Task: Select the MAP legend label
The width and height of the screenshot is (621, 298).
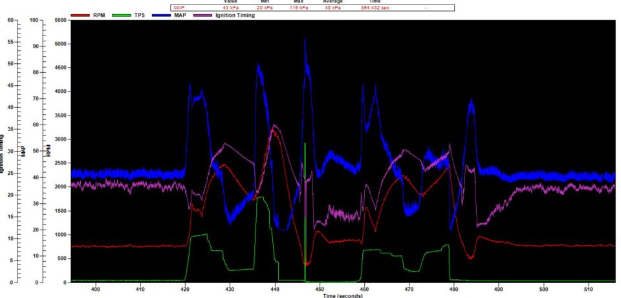Action: [180, 15]
